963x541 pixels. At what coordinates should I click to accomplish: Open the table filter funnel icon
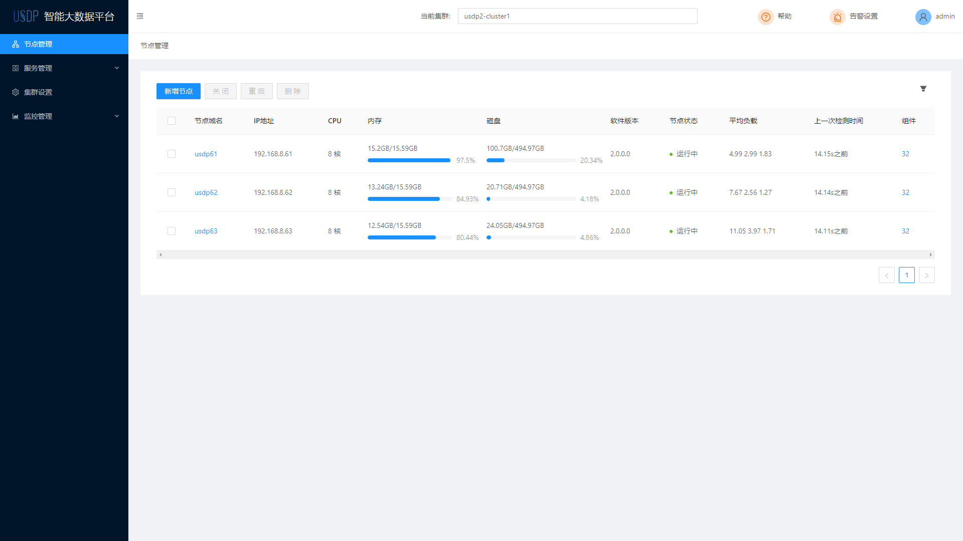(923, 89)
